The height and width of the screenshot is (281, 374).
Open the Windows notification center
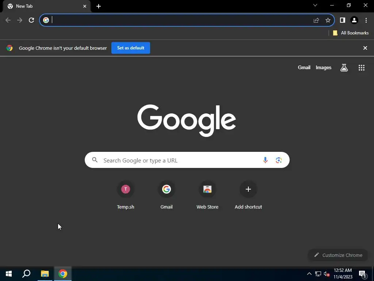362,274
